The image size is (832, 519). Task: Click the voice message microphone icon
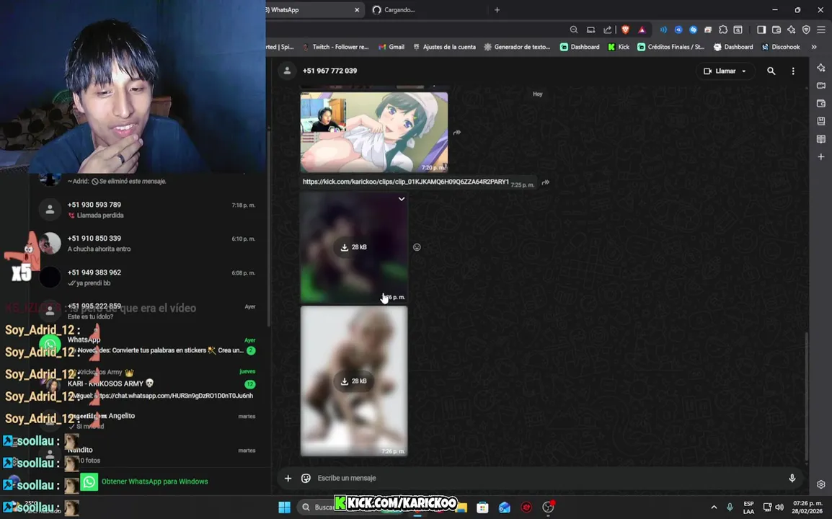[792, 478]
